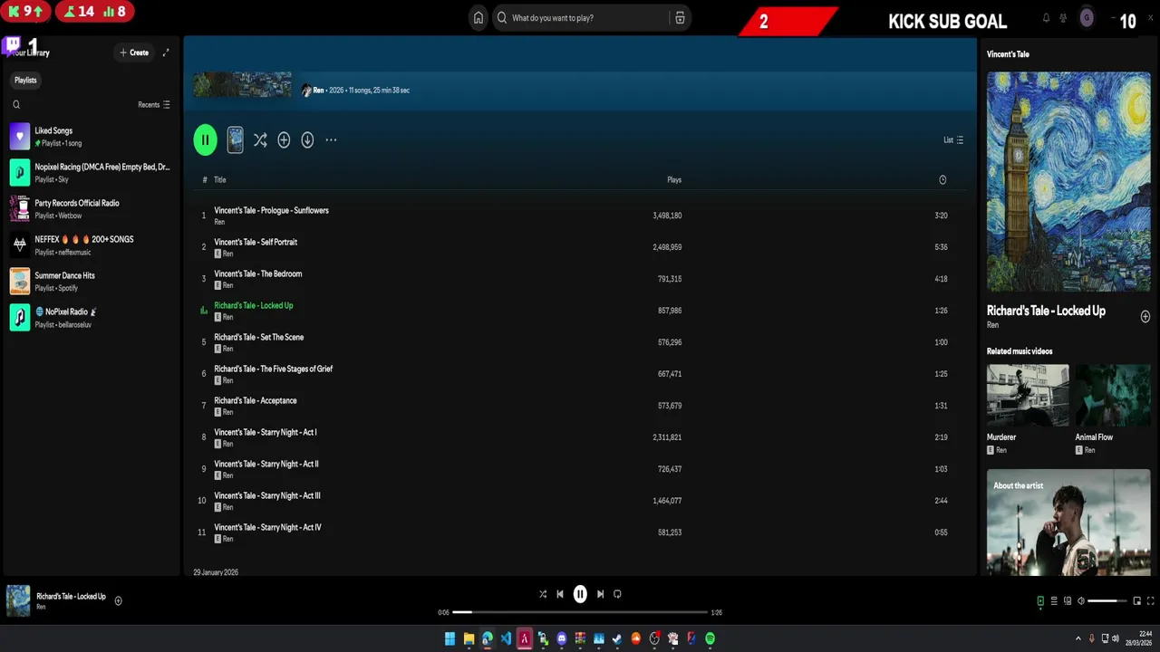Search within Your Library magnifier icon
This screenshot has width=1160, height=652.
[x=16, y=105]
